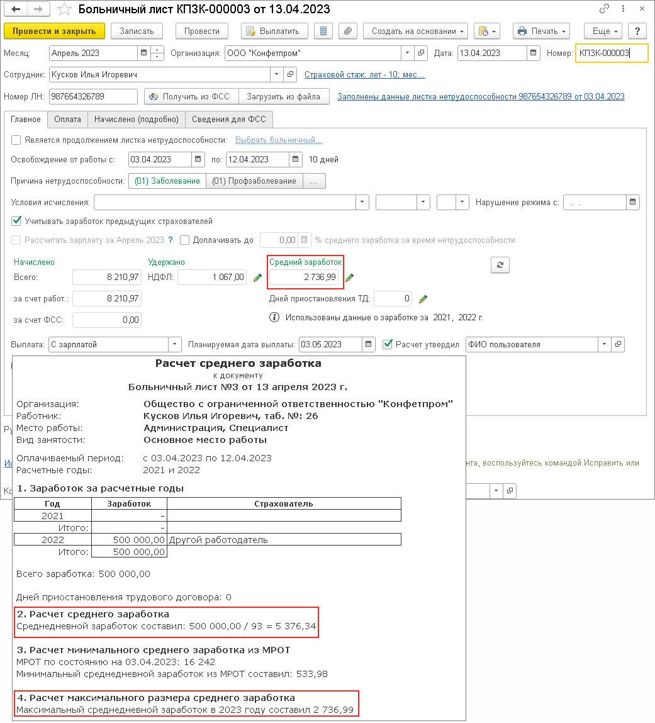Edit Средний заработок with the pencil icon
Viewport: 655px width, 723px height.
[x=350, y=277]
